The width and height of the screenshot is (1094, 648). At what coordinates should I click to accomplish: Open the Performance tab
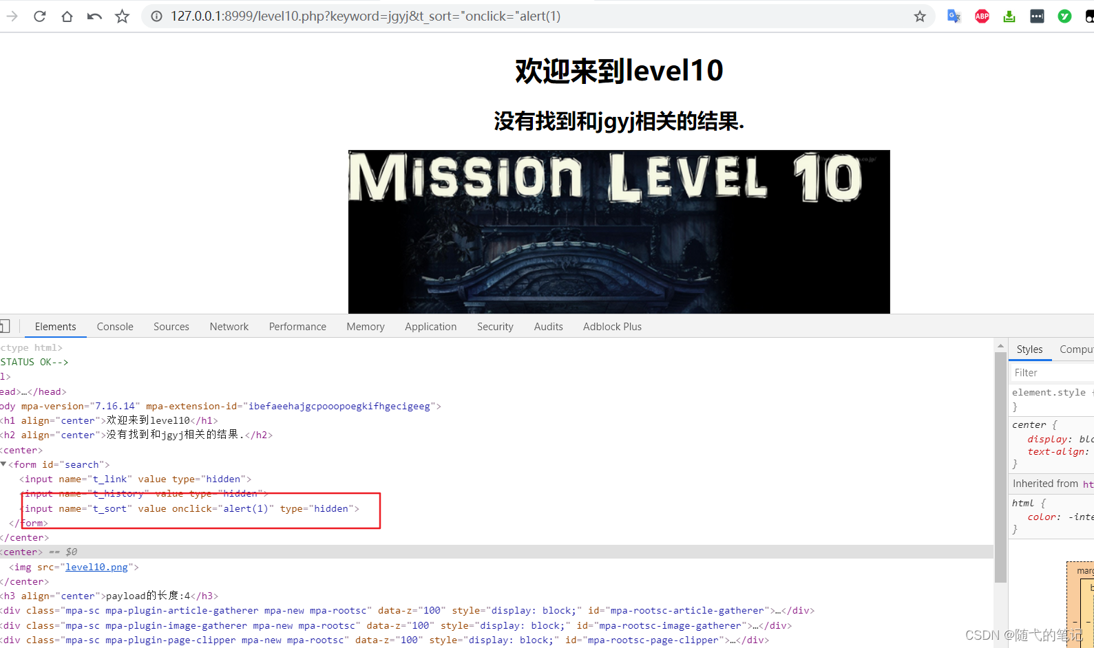tap(297, 327)
